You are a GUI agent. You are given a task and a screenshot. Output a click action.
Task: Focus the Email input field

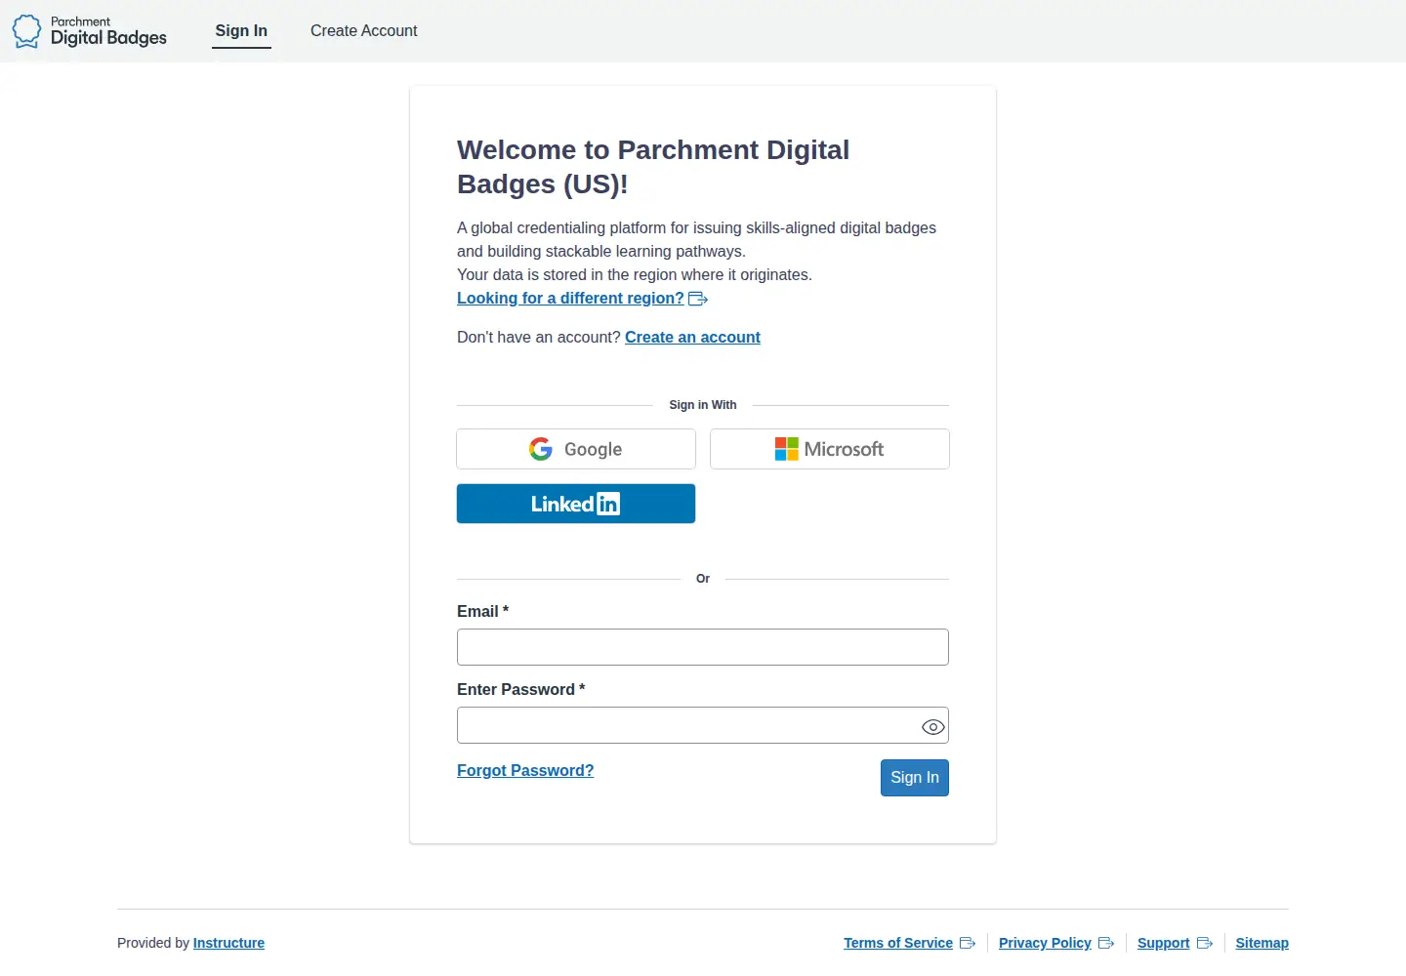[703, 647]
